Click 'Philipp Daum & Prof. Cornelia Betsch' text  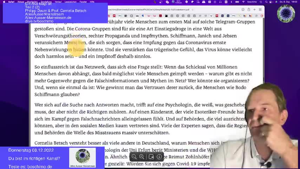pyautogui.click(x=56, y=11)
